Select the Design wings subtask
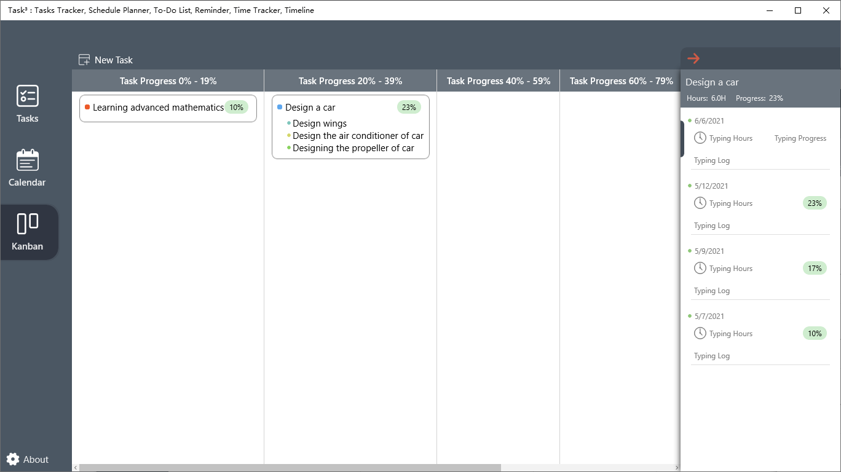The height and width of the screenshot is (472, 841). 320,124
